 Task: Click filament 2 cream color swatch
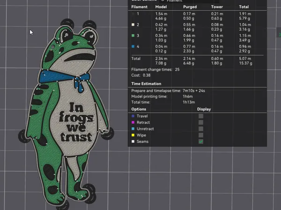[133, 25]
